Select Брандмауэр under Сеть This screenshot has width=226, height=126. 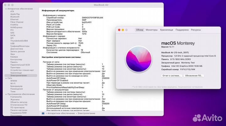point(16,86)
